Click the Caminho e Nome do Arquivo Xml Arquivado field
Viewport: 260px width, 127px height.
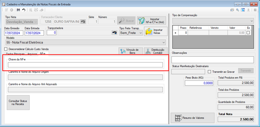pos(85,90)
